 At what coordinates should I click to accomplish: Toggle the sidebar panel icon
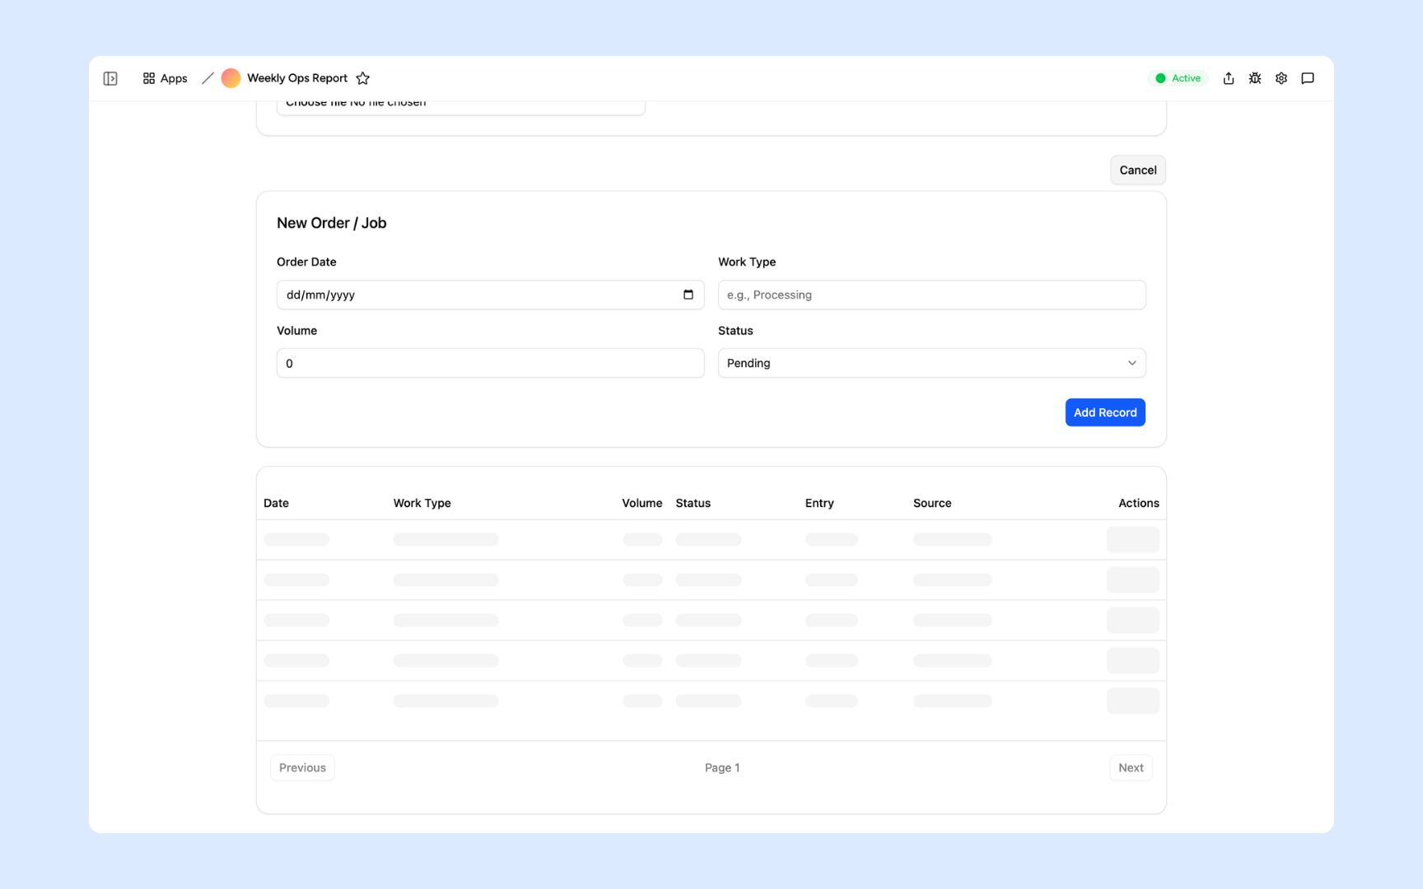point(110,78)
